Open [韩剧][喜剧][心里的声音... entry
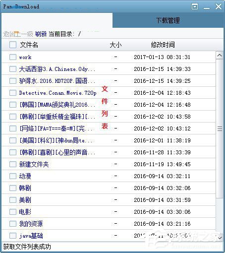Viewport: 225px width, 253px height. tap(57, 152)
